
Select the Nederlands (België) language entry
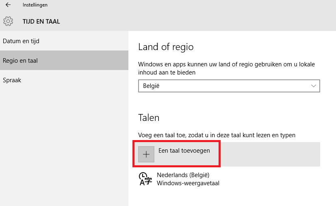[183, 175]
